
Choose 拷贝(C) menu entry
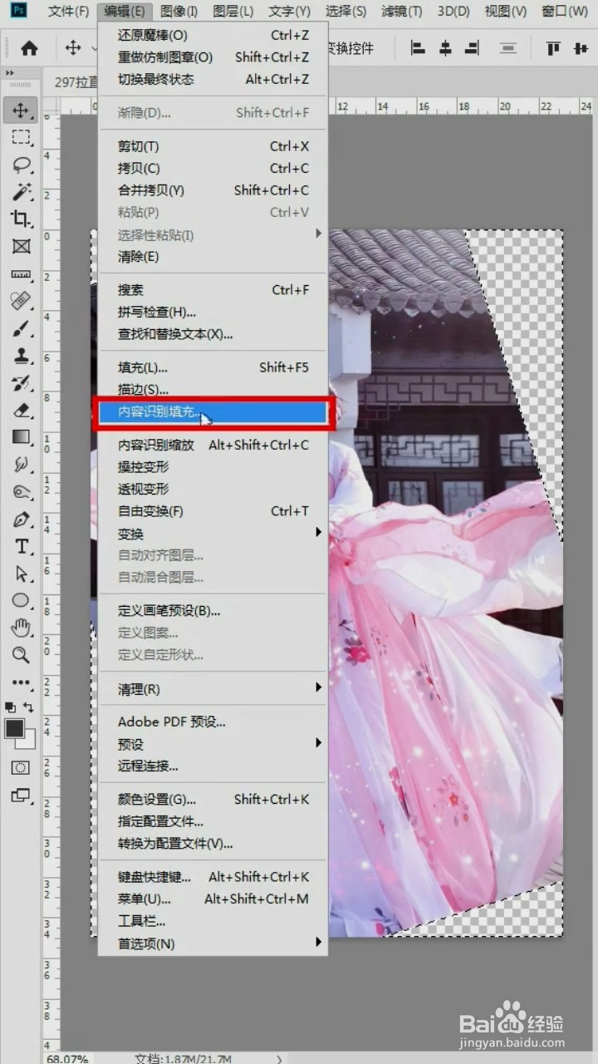pyautogui.click(x=213, y=168)
